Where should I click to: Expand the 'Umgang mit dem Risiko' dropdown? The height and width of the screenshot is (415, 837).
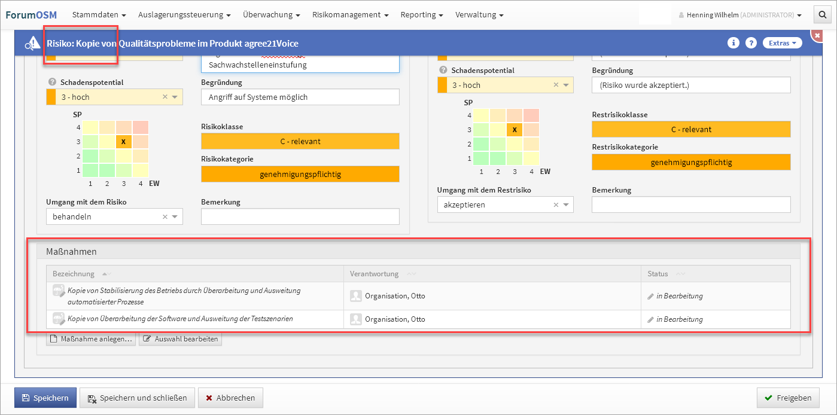[x=175, y=216]
